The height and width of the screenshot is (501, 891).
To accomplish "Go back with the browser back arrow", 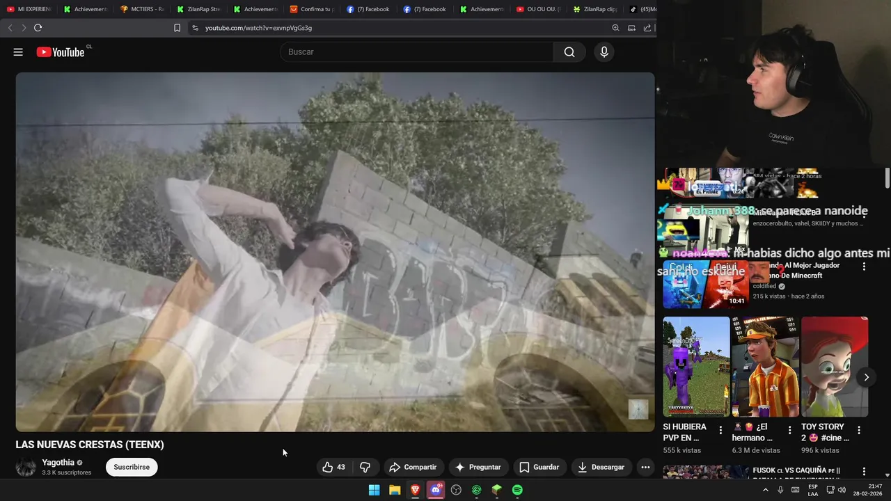I will click(10, 28).
